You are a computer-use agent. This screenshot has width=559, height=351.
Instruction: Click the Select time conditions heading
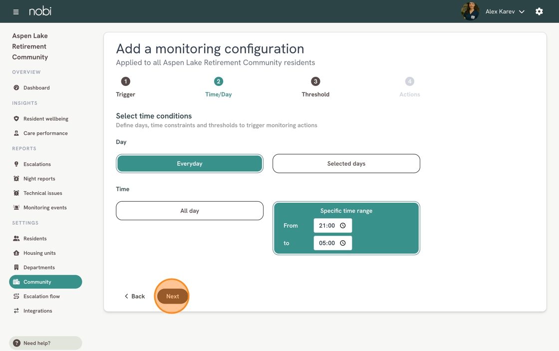tap(154, 116)
